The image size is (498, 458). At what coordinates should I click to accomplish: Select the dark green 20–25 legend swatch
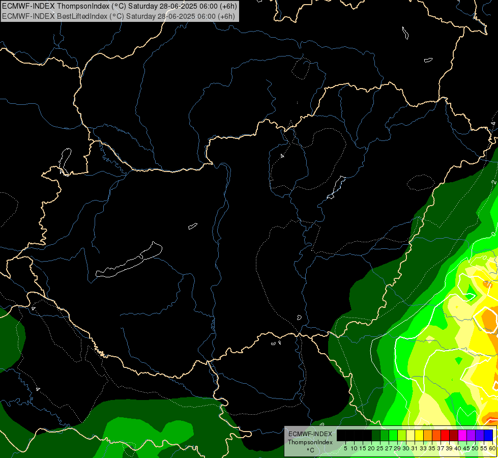point(376,435)
